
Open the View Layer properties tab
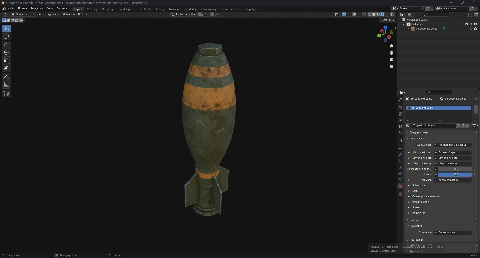coord(400,120)
